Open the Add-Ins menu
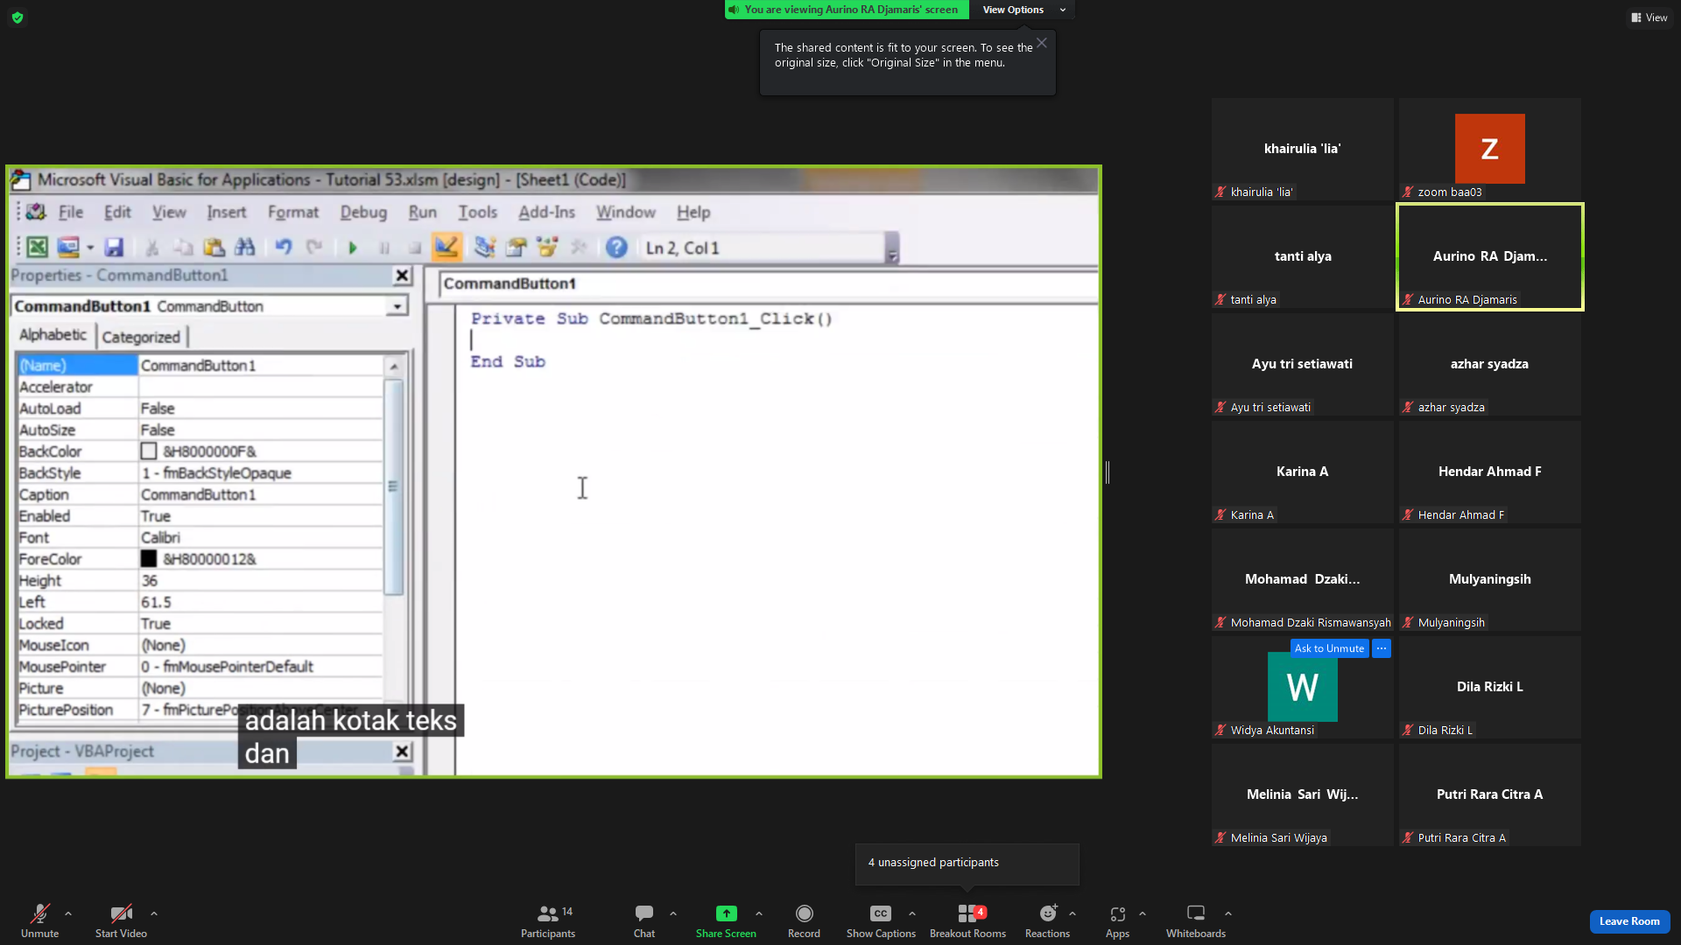The width and height of the screenshot is (1681, 945). [546, 212]
